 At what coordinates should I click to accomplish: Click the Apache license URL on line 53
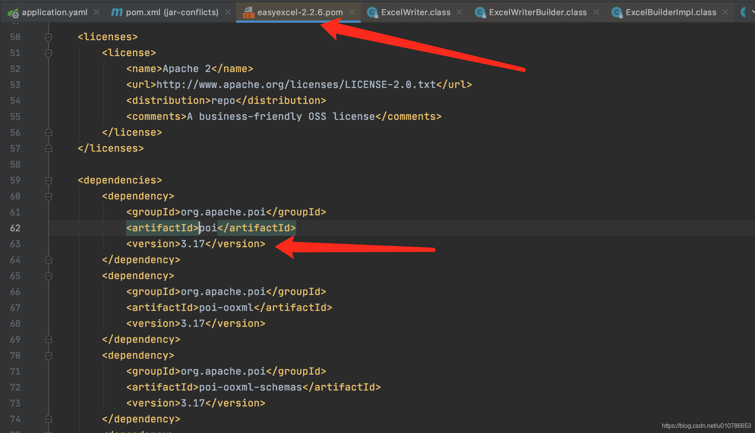tap(296, 85)
